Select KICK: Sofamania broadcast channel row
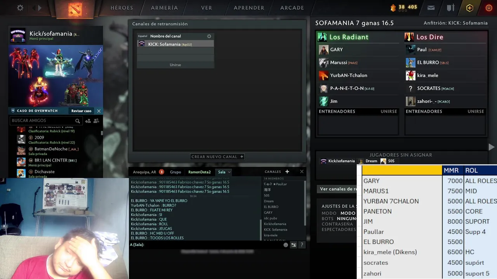The width and height of the screenshot is (497, 279). click(176, 44)
